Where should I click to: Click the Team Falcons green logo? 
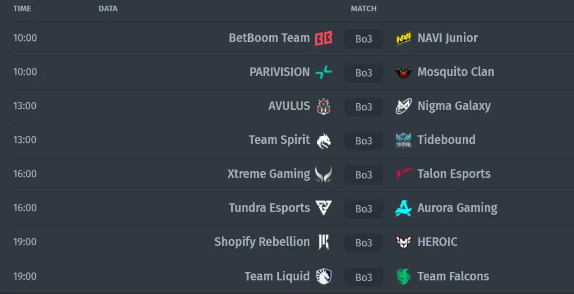coord(404,276)
